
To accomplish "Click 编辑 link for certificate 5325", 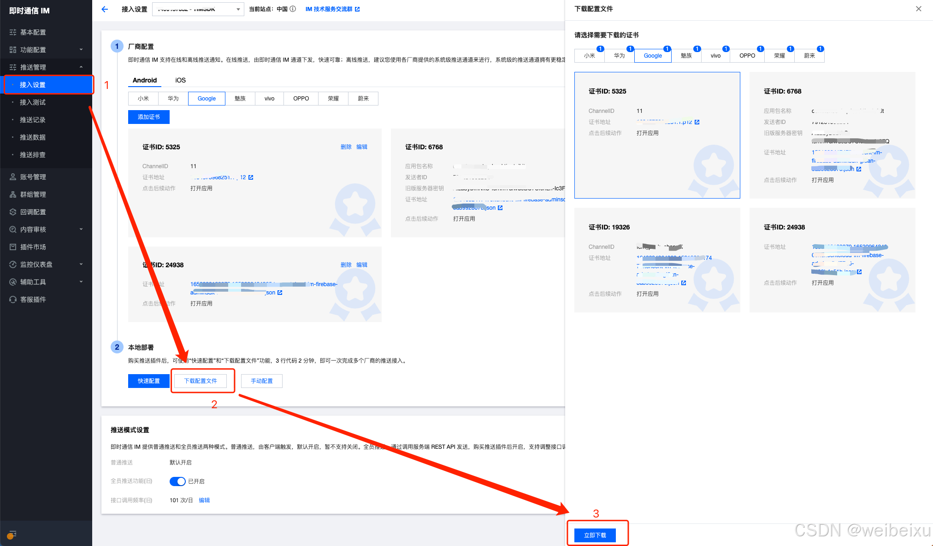I will click(362, 147).
